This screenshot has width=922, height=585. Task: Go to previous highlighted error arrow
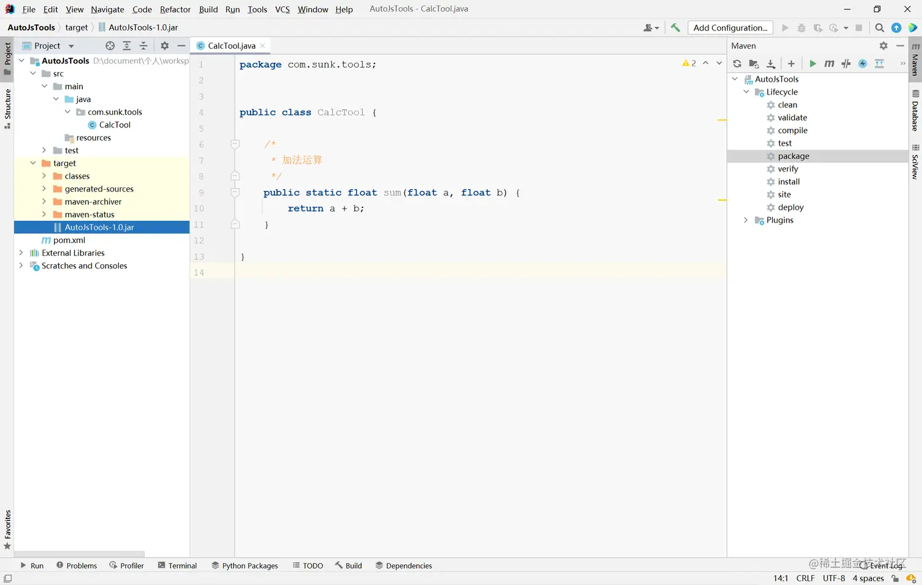706,63
